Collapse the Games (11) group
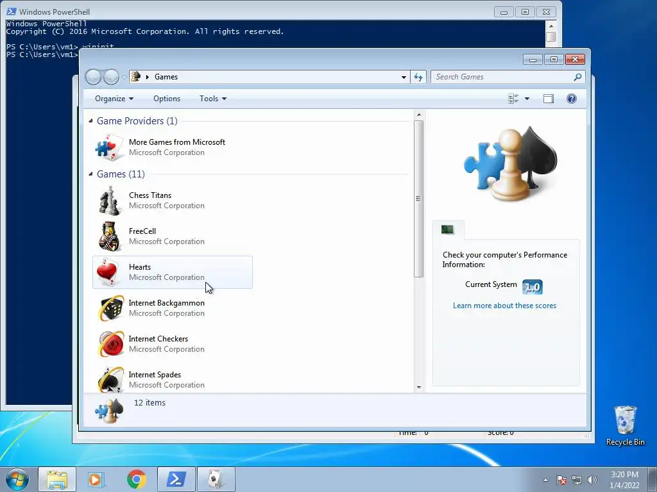Image resolution: width=657 pixels, height=492 pixels. pyautogui.click(x=90, y=174)
